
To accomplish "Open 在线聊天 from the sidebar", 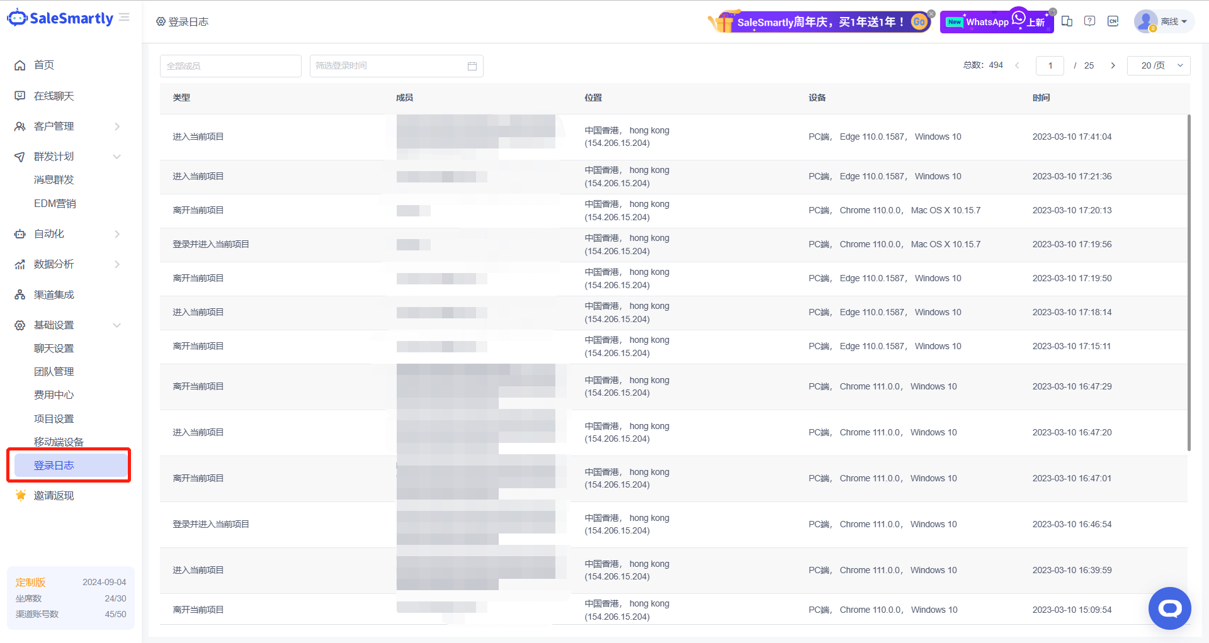I will 54,96.
